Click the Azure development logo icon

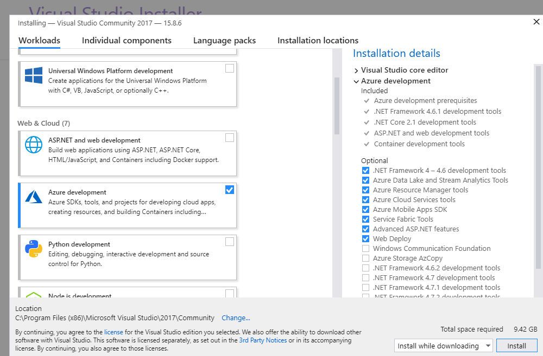pyautogui.click(x=34, y=197)
